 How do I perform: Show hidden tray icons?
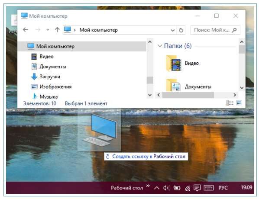point(157,188)
